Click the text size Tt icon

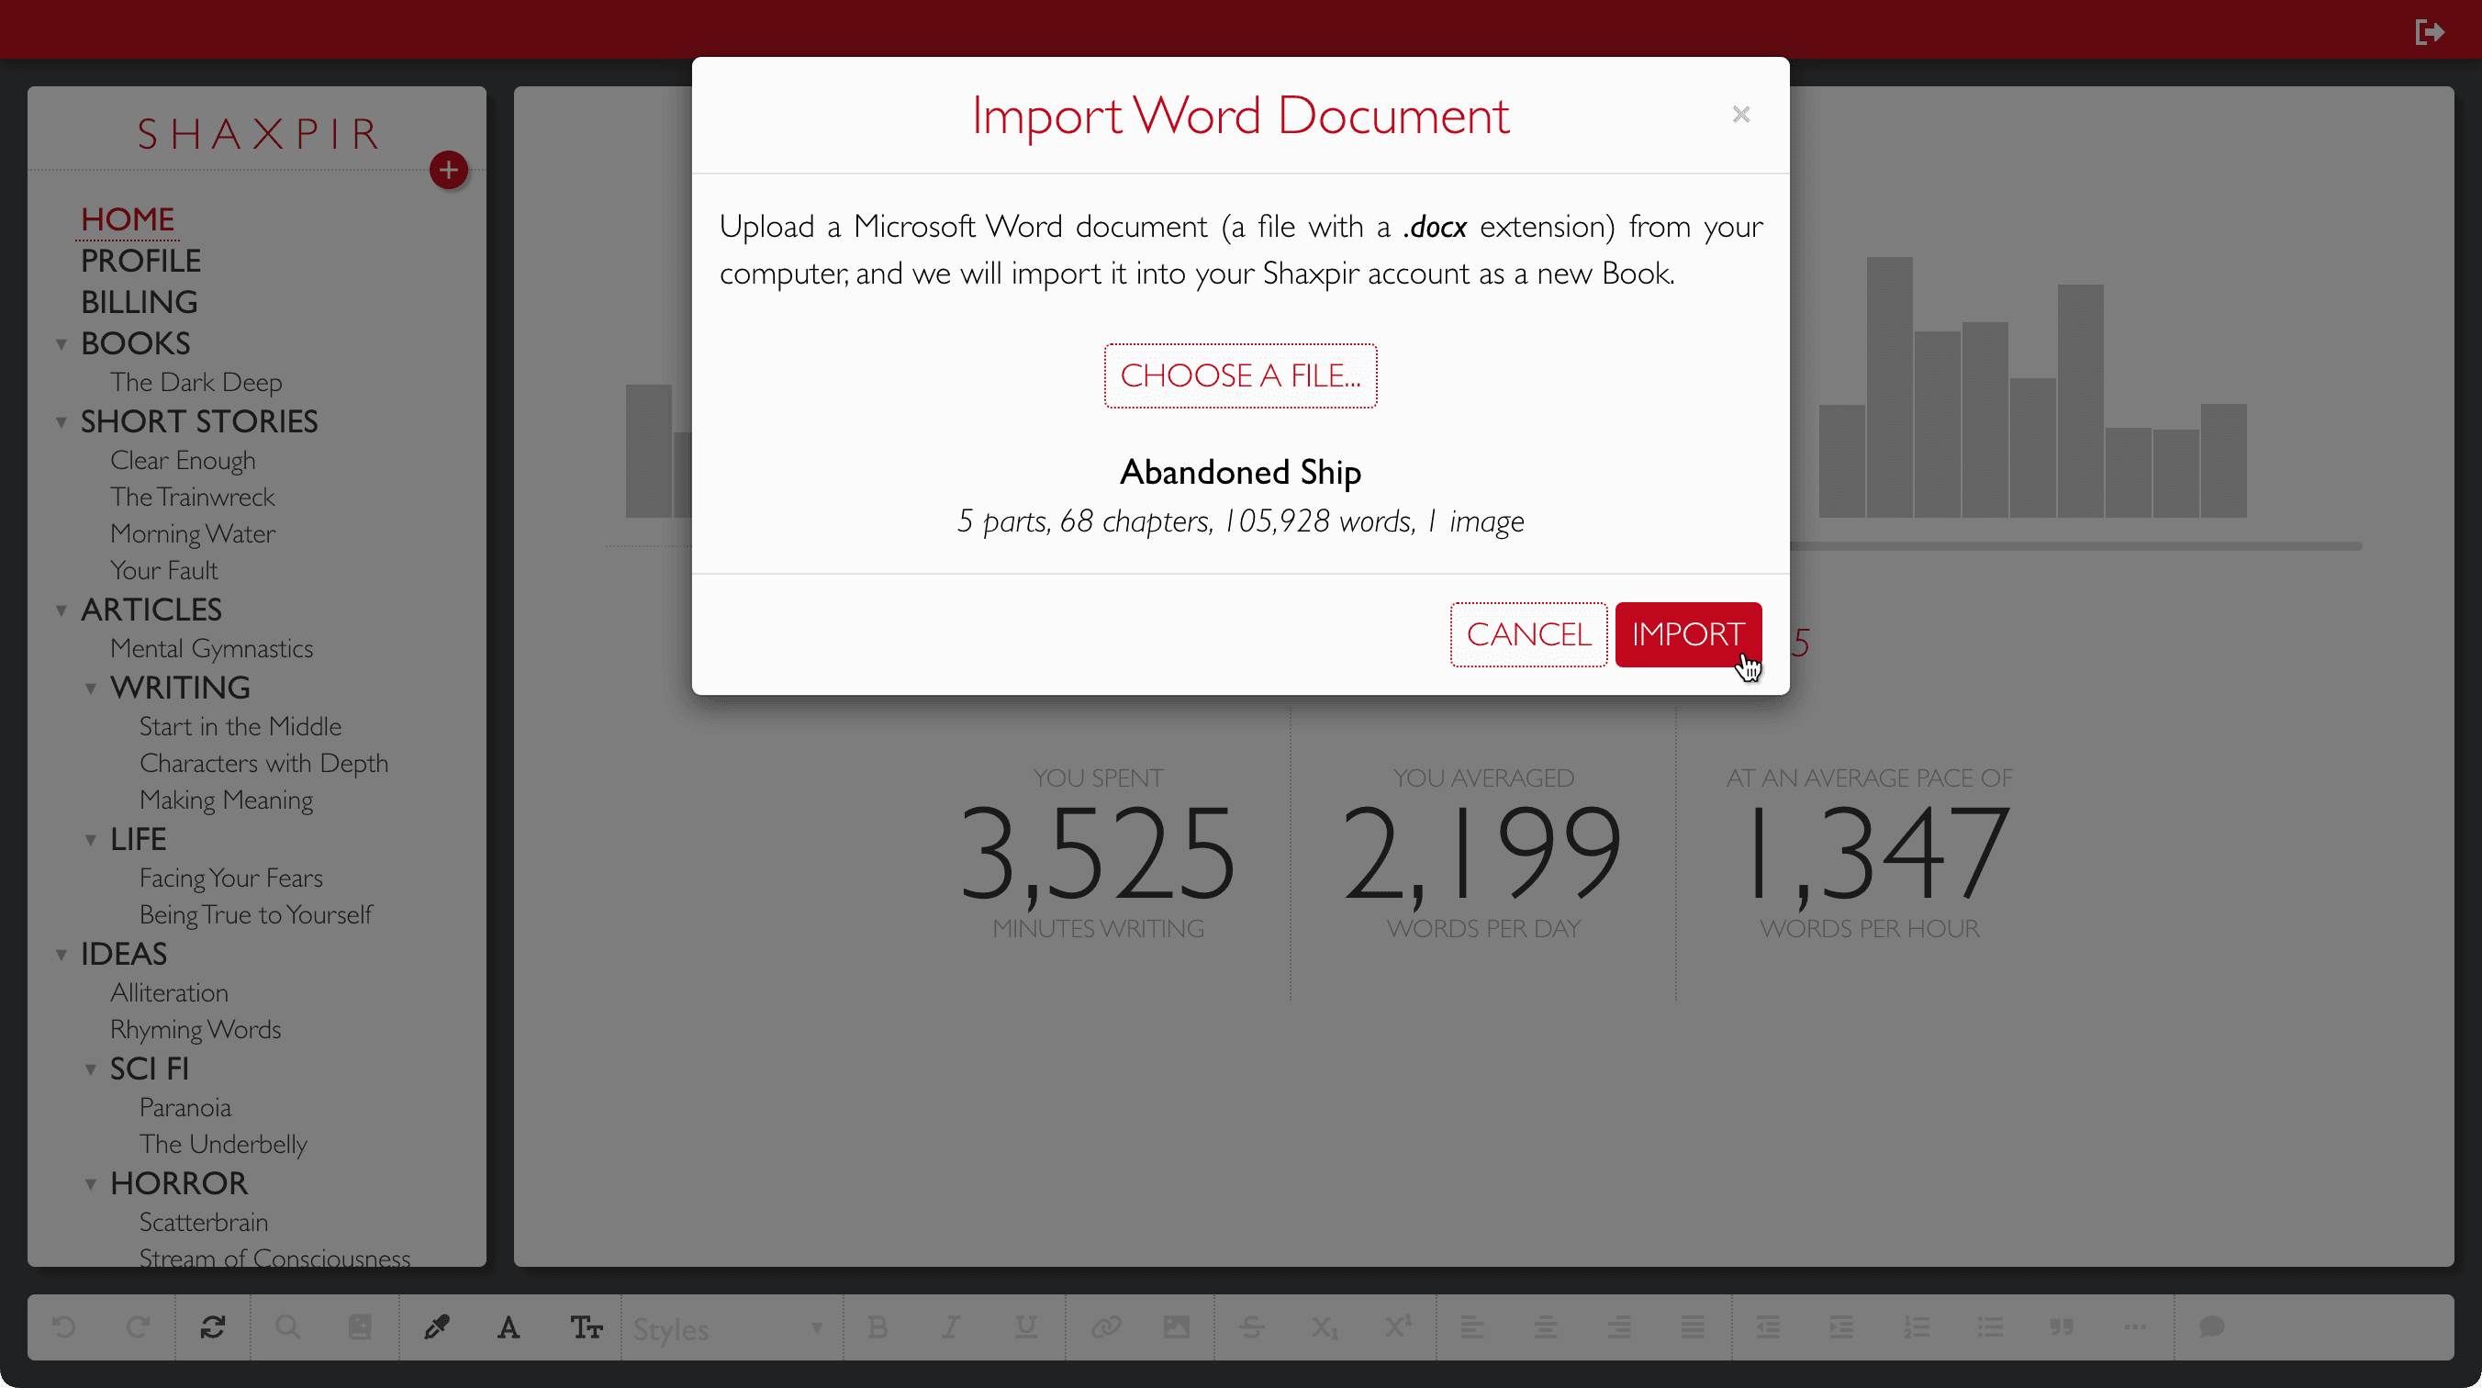click(x=586, y=1327)
